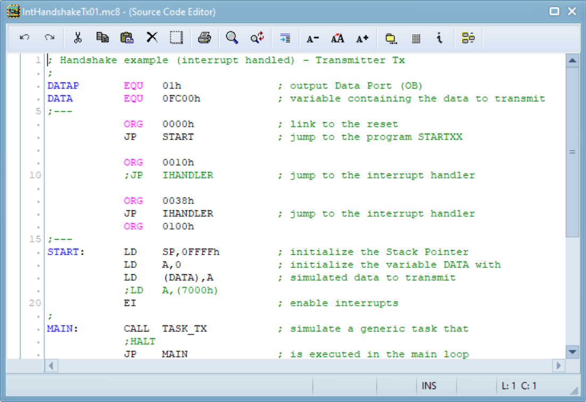The width and height of the screenshot is (586, 402).
Task: Click the vertical scrollbar up arrow
Action: pos(572,61)
